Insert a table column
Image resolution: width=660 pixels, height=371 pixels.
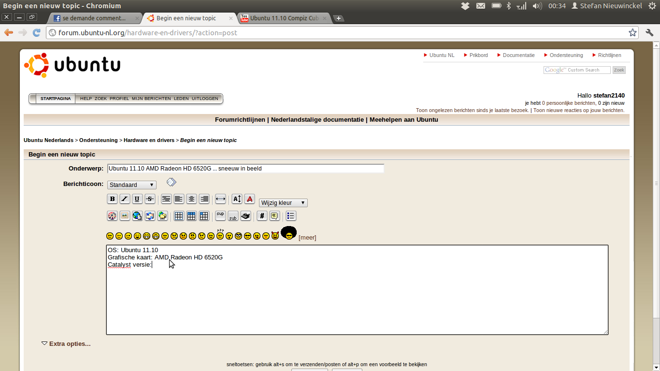pyautogui.click(x=204, y=216)
